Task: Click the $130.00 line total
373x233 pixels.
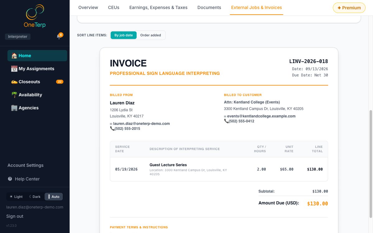Action: click(x=315, y=169)
